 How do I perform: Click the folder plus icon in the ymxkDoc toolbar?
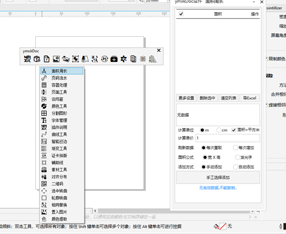point(114,59)
